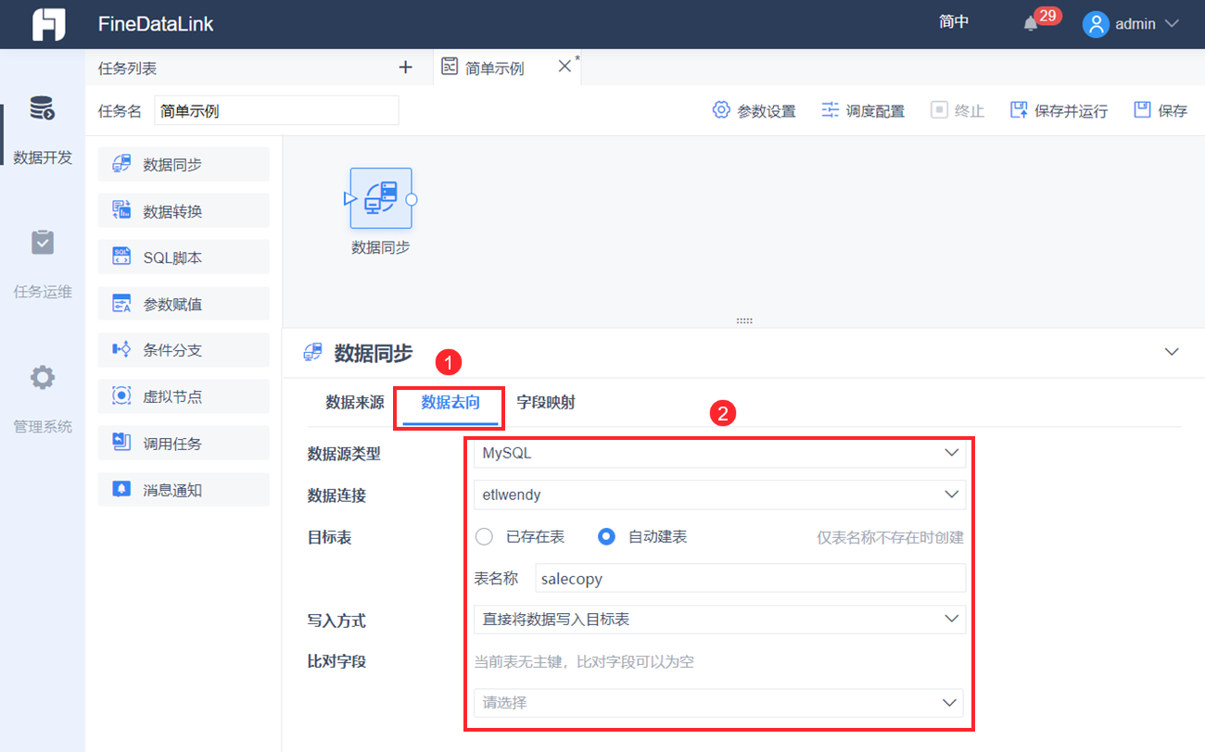Screen dimensions: 1205x752
Task: Select the 自动建表 radio button
Action: pos(606,537)
